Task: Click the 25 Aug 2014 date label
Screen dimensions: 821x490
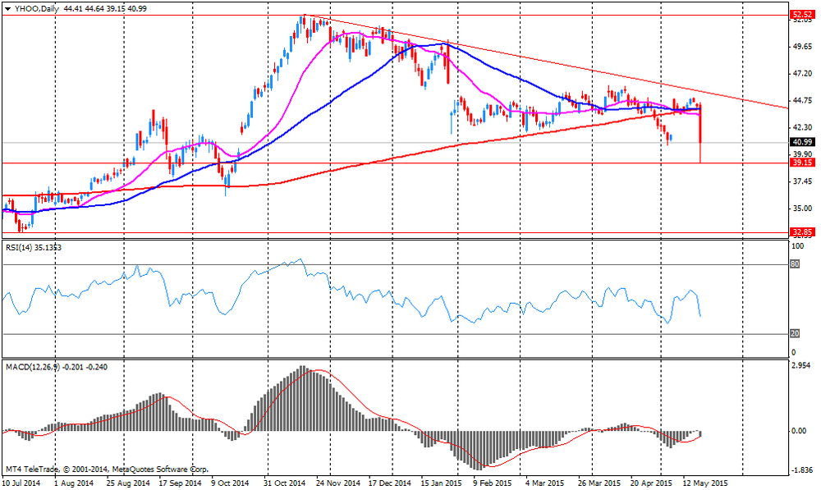Action: 128,483
